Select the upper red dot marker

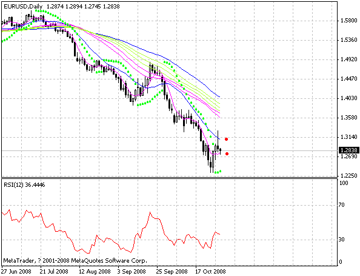pos(227,139)
